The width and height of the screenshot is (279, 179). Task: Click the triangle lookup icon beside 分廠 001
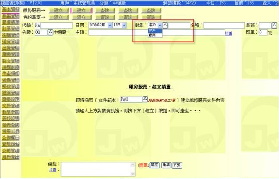(50, 33)
